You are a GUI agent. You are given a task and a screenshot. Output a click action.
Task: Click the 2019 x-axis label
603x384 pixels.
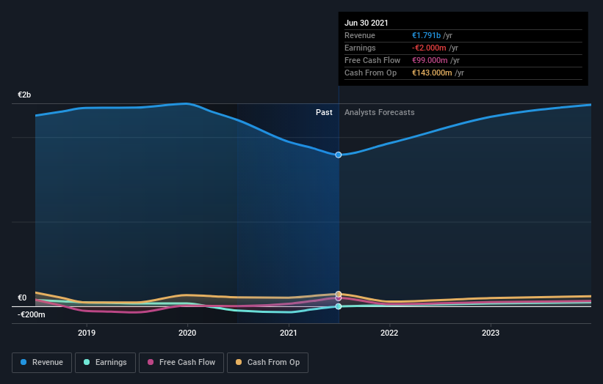87,333
